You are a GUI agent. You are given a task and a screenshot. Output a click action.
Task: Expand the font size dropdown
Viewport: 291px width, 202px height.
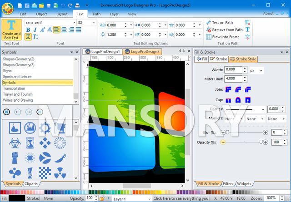[x=93, y=23]
